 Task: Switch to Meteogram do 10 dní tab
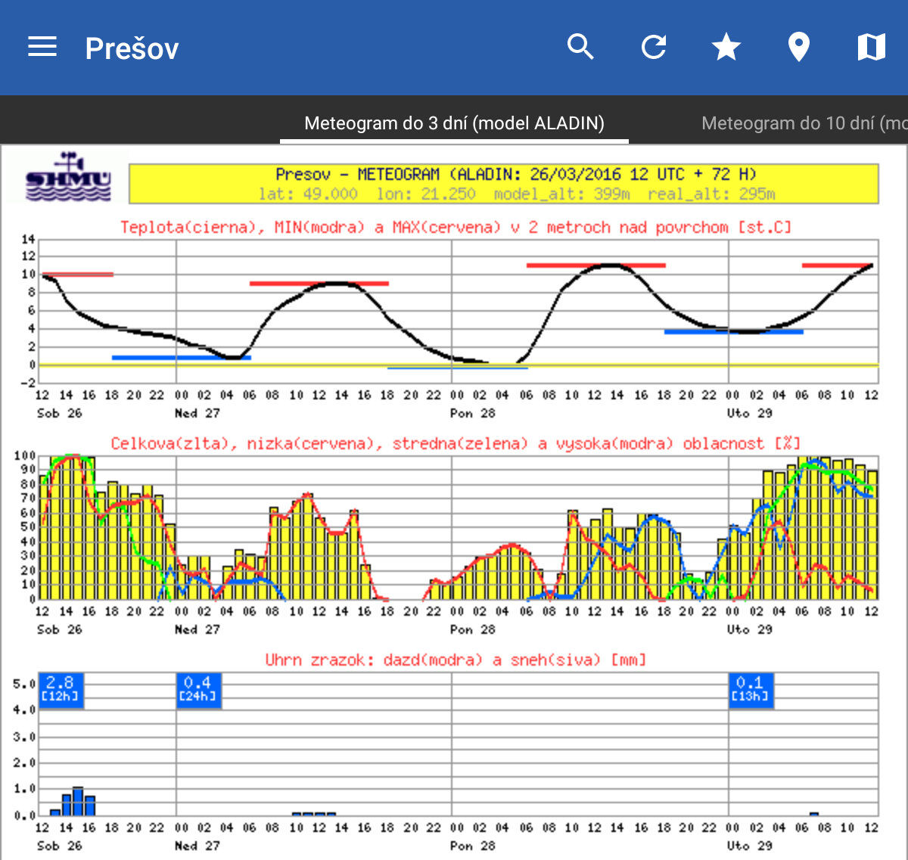click(804, 123)
